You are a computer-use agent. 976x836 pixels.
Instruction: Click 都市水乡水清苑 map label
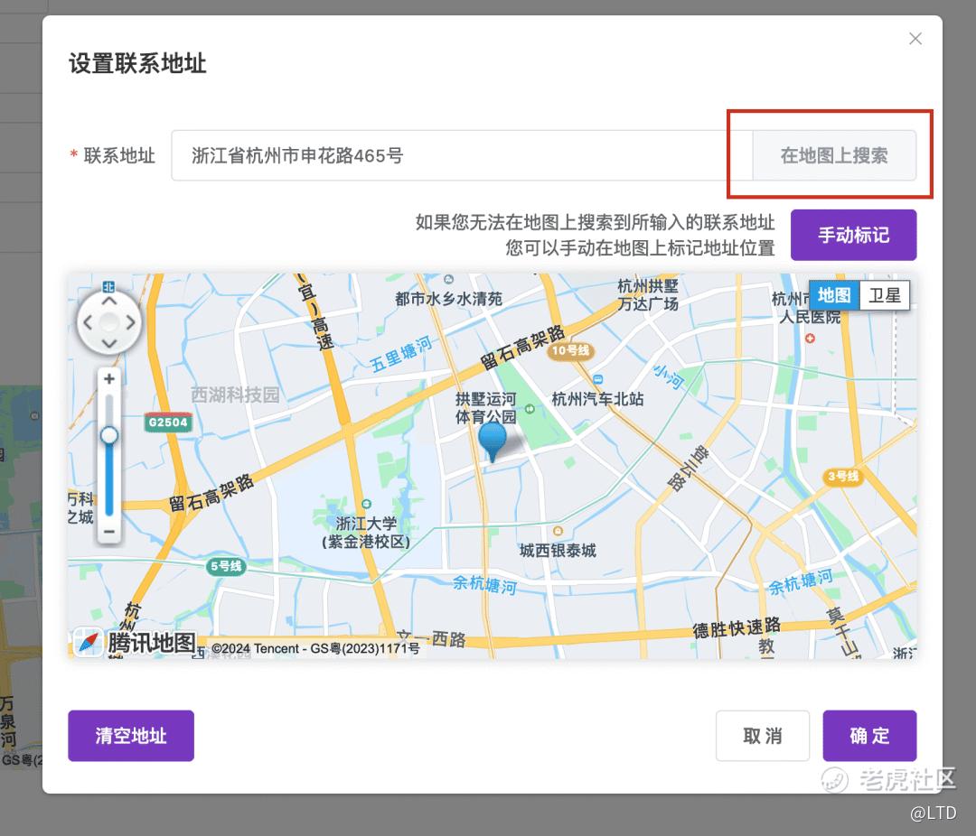tap(449, 299)
